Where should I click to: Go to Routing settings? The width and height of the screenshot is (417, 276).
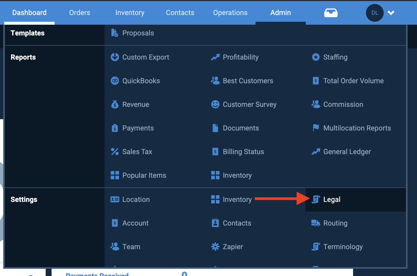(x=335, y=223)
